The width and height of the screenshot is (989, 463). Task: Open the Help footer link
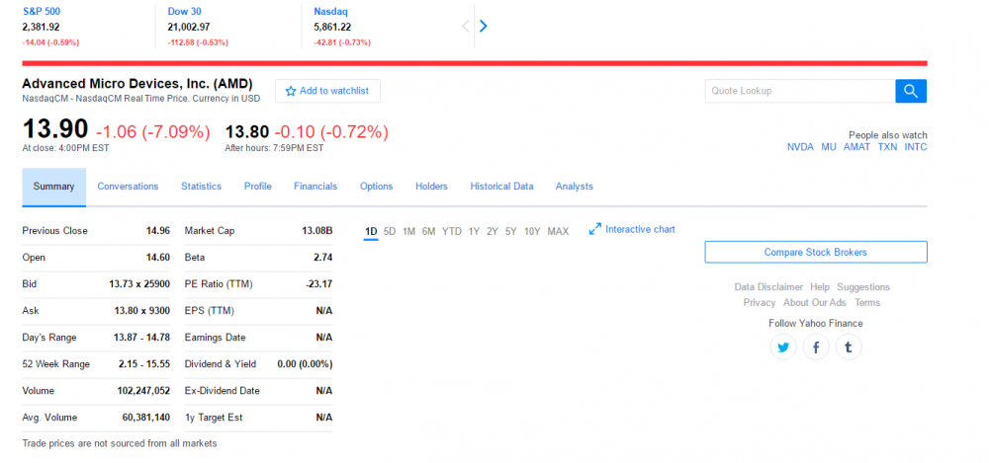pyautogui.click(x=820, y=286)
